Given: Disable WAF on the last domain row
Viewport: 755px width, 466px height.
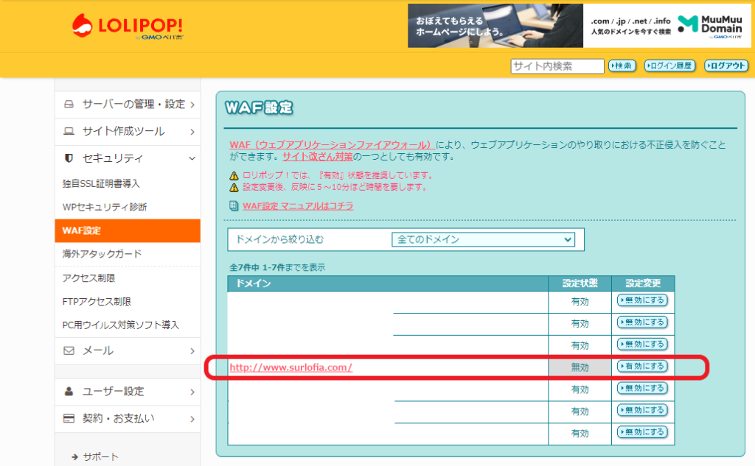Looking at the screenshot, I should 642,432.
